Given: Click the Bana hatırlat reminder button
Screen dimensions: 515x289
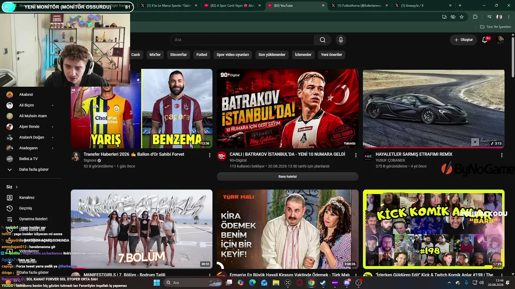Looking at the screenshot, I should (x=288, y=177).
